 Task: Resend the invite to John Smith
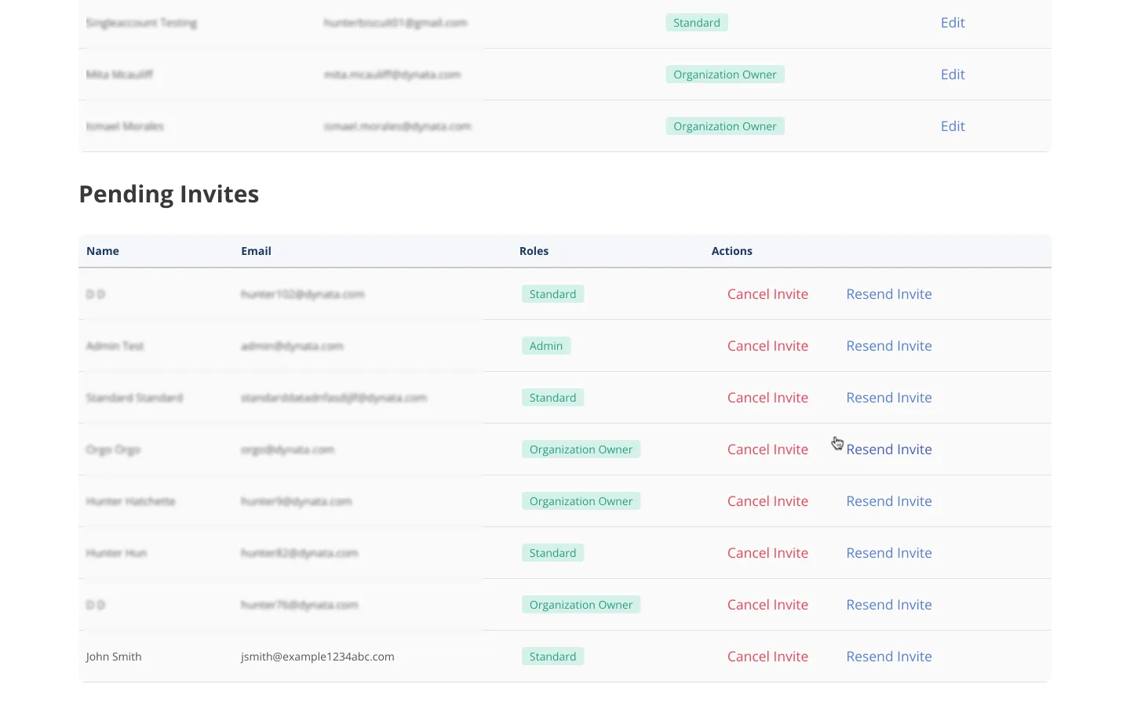(x=888, y=657)
